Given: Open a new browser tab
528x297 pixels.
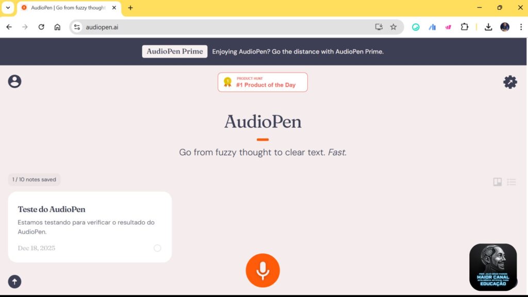Looking at the screenshot, I should (130, 8).
